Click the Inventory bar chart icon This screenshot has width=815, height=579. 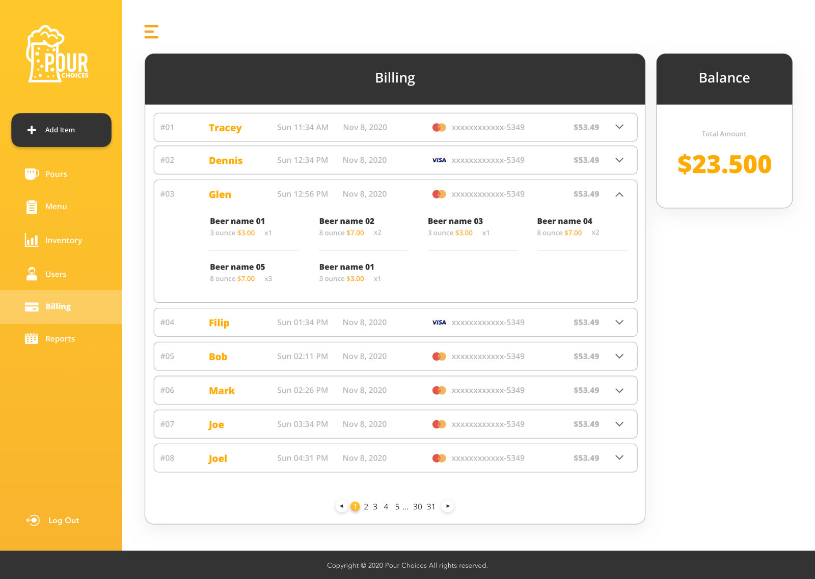click(32, 240)
